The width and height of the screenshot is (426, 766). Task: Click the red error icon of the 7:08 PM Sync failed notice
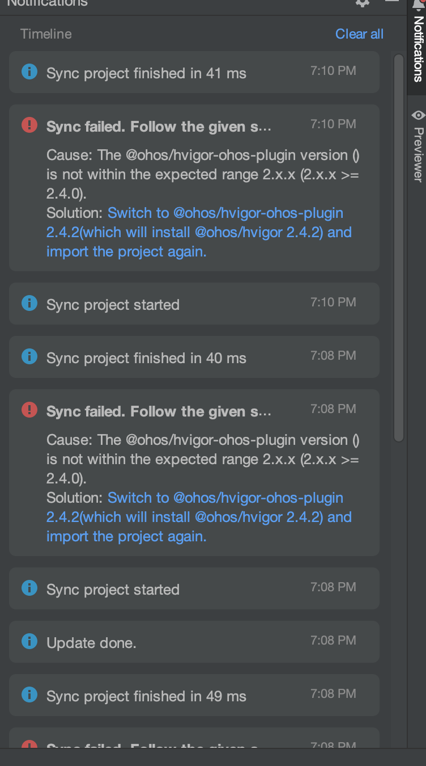tap(29, 410)
